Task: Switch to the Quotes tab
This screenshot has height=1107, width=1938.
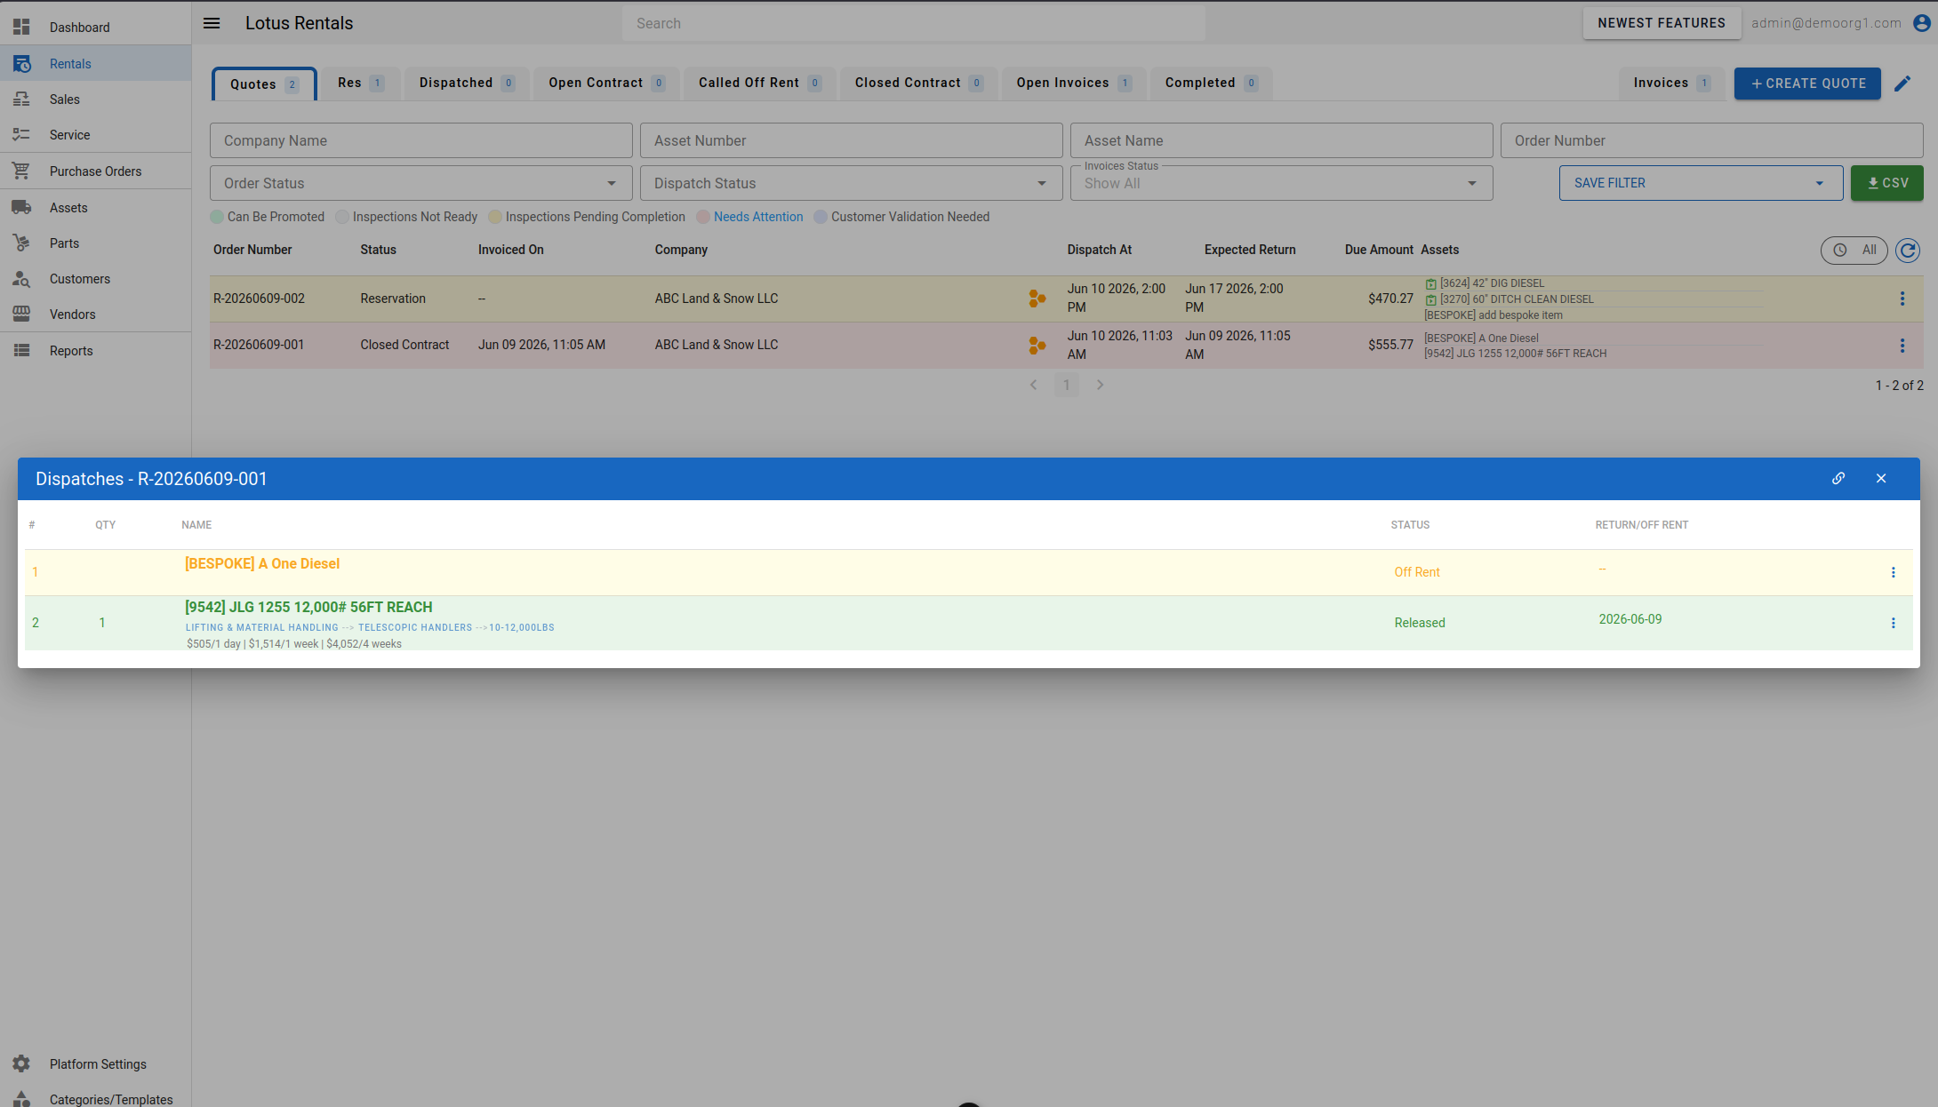Action: click(264, 84)
